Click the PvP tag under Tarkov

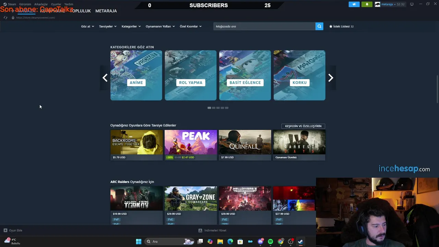[x=116, y=220]
